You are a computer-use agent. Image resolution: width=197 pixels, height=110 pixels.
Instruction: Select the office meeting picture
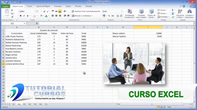[134, 64]
